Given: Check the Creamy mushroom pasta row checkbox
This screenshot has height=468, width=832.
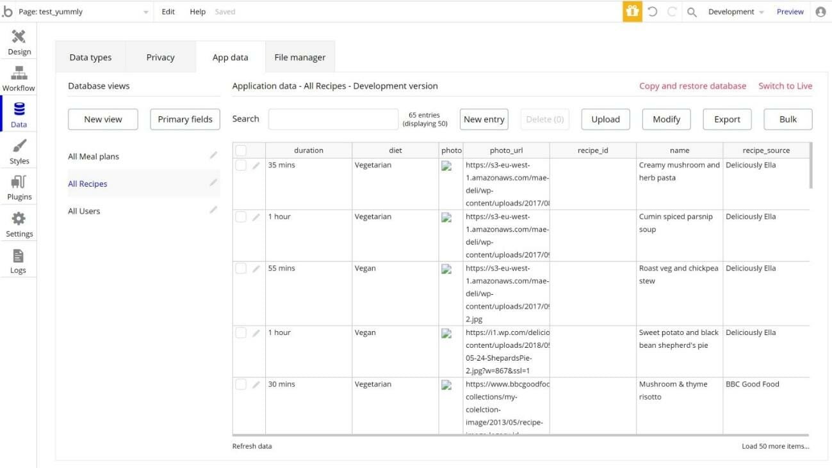Looking at the screenshot, I should point(241,165).
